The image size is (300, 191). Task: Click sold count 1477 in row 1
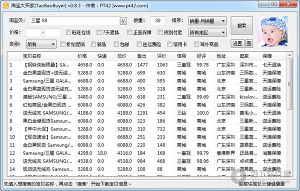tap(142, 65)
